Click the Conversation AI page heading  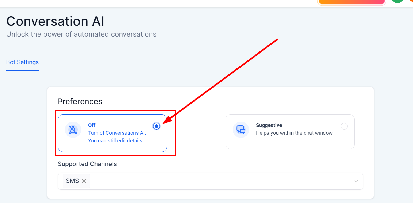(55, 21)
